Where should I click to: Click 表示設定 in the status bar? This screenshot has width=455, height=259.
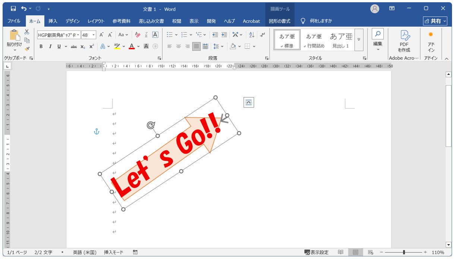pos(316,252)
